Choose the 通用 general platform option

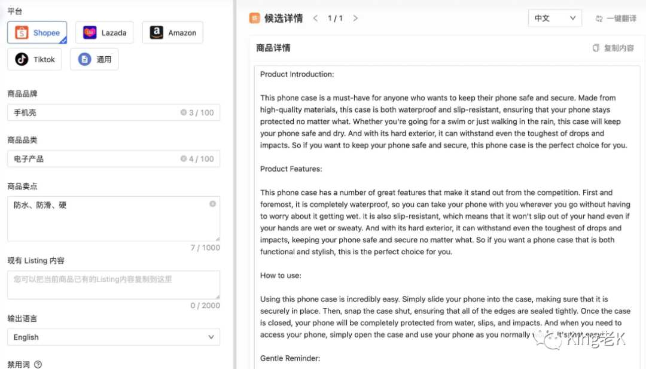coord(95,59)
